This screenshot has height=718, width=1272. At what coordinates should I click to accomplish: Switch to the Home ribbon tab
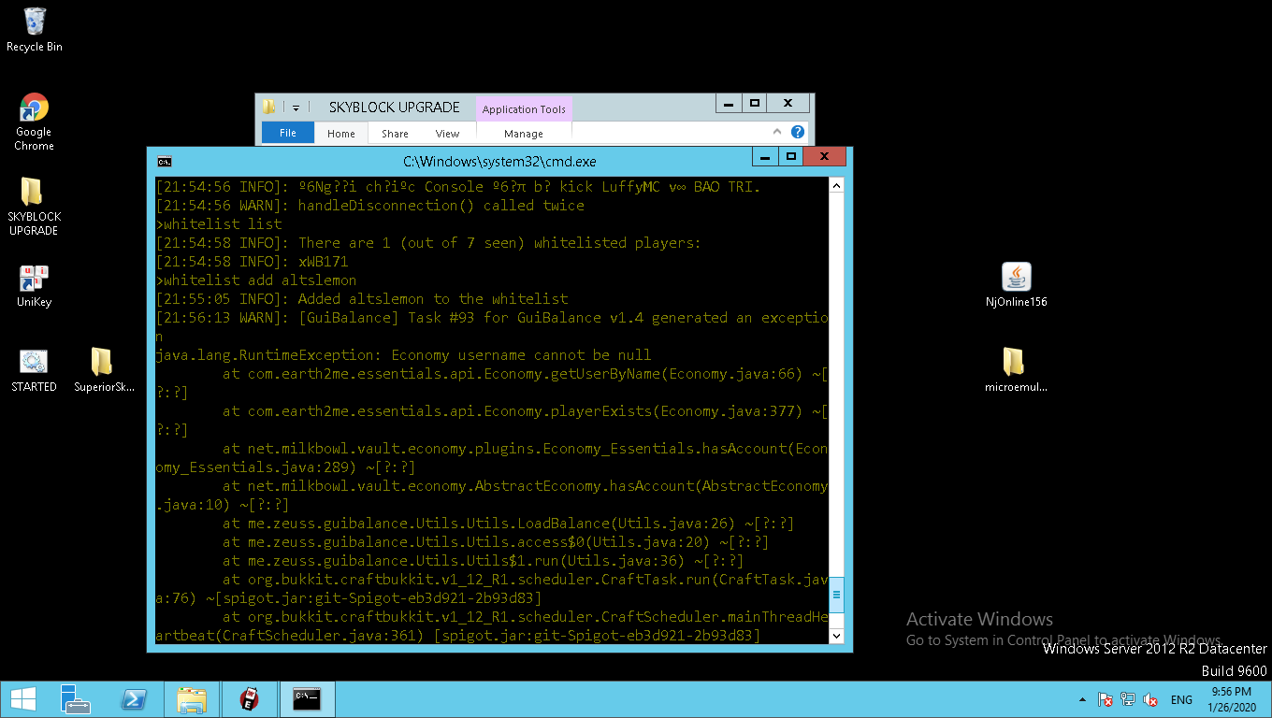point(341,134)
